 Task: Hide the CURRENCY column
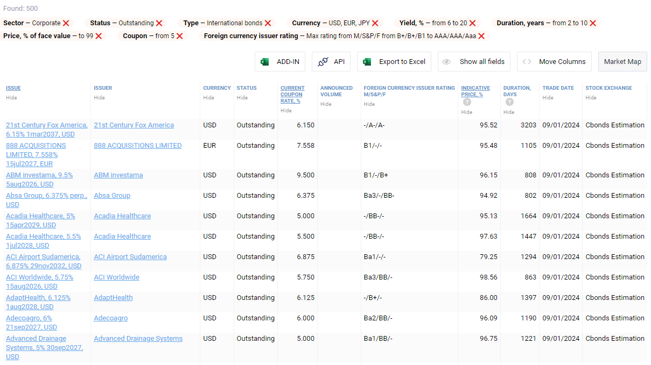tap(209, 98)
